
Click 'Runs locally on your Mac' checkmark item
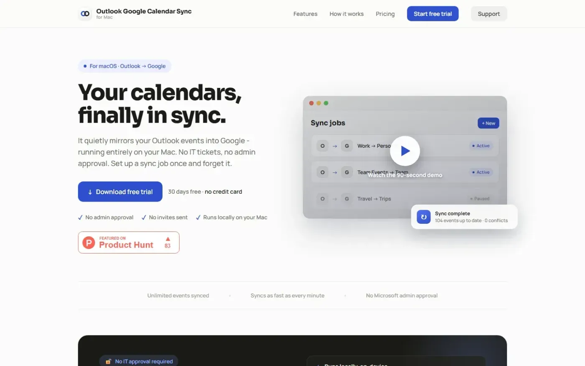(x=231, y=218)
